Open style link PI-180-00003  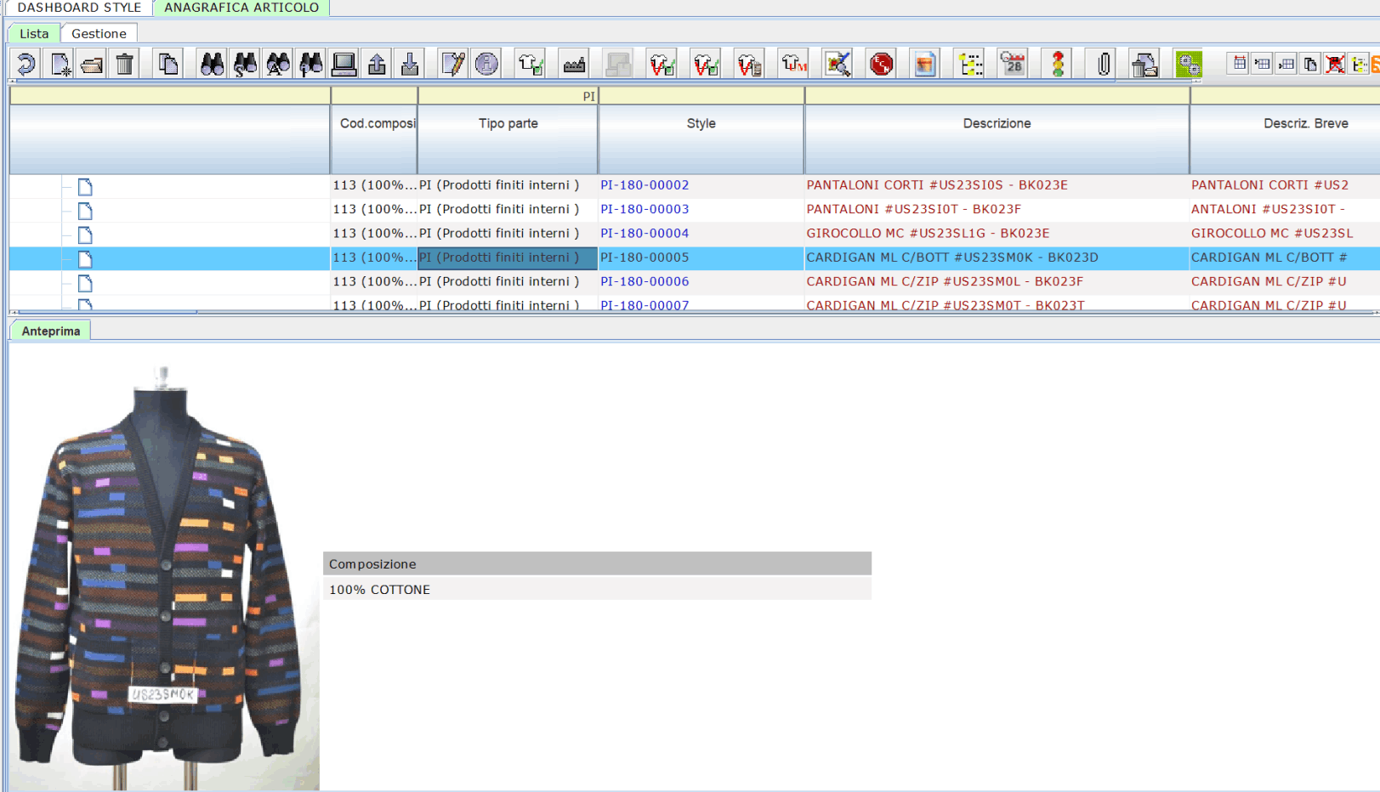pos(645,209)
